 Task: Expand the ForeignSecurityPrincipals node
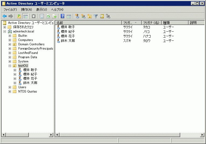click(x=10, y=49)
